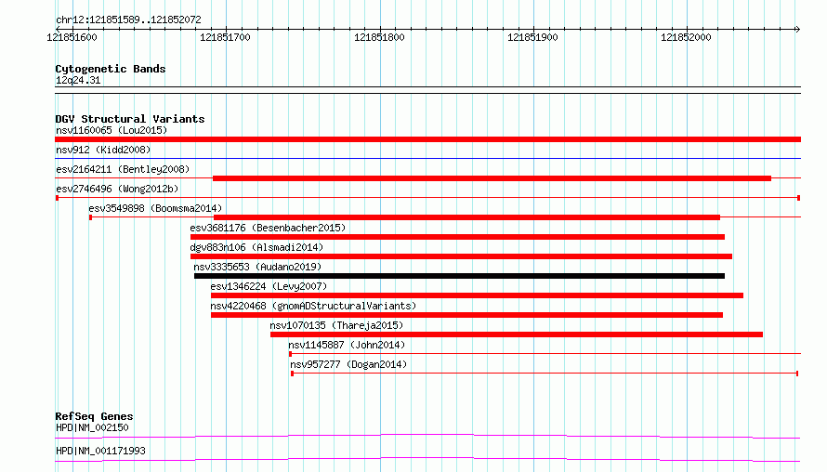Open variant esv2746496 (Wong2012b) label
The height and width of the screenshot is (472, 827).
[x=117, y=189]
